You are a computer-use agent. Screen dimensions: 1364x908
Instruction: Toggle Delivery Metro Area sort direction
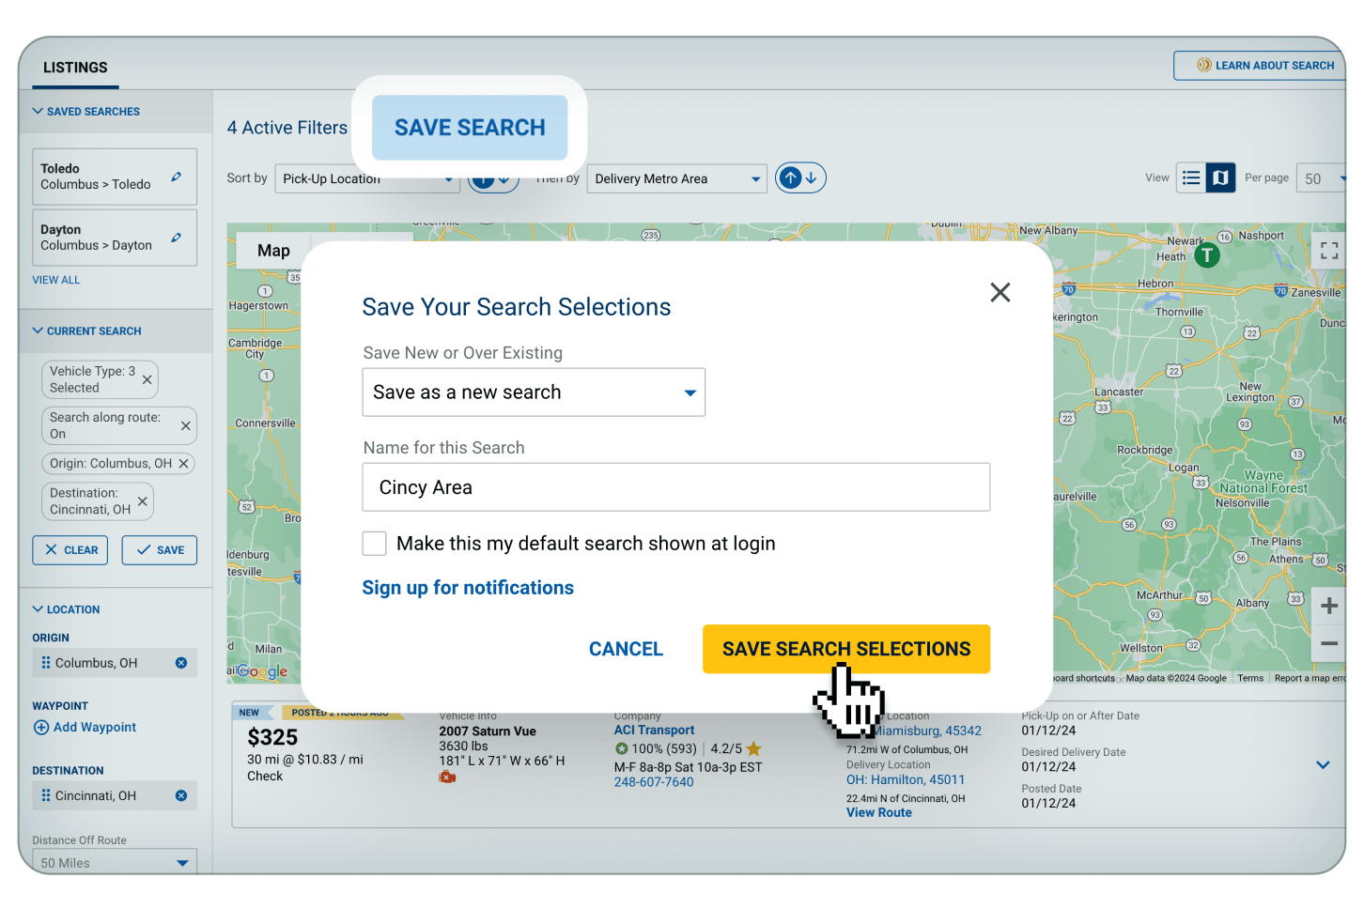(x=800, y=178)
